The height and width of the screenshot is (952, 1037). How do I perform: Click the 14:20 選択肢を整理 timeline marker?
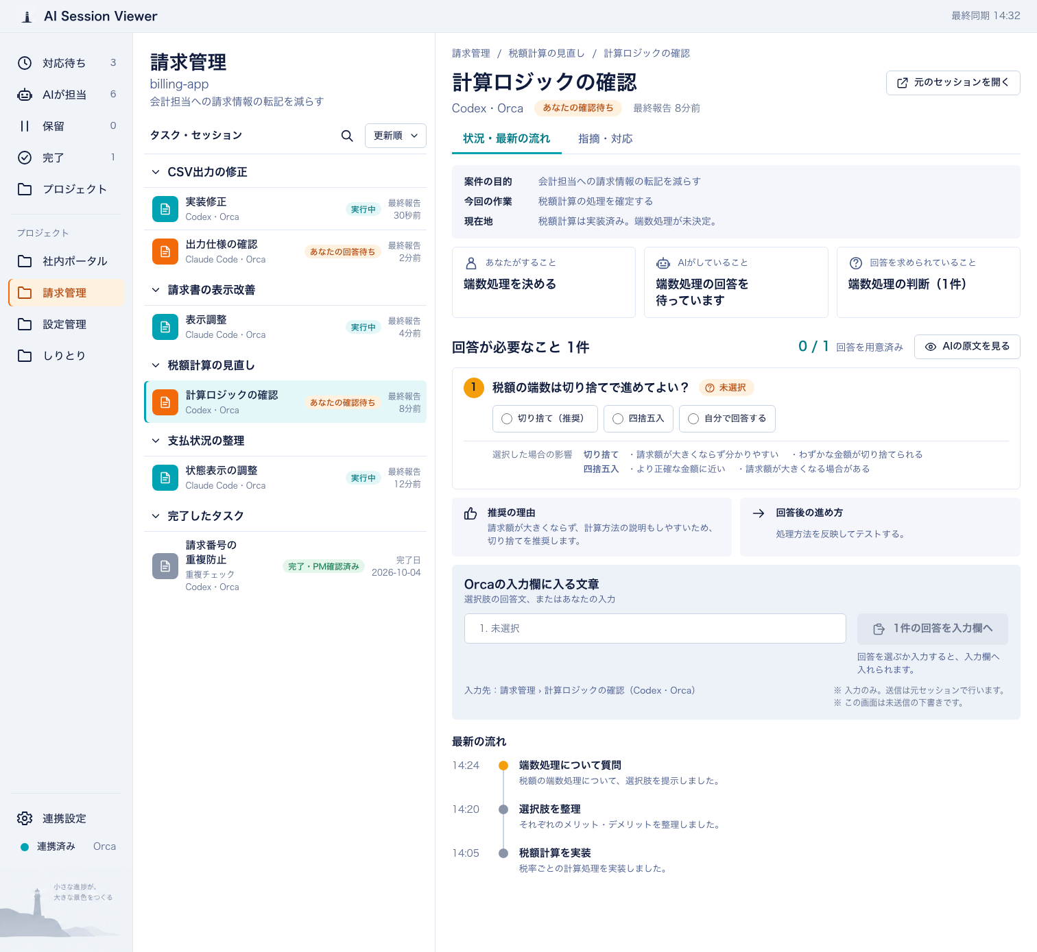503,809
